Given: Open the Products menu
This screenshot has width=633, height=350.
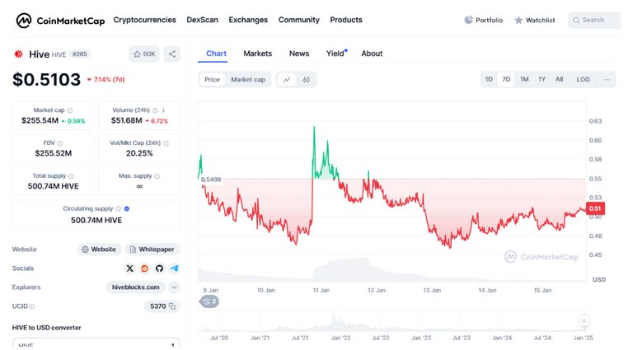Looking at the screenshot, I should (346, 20).
